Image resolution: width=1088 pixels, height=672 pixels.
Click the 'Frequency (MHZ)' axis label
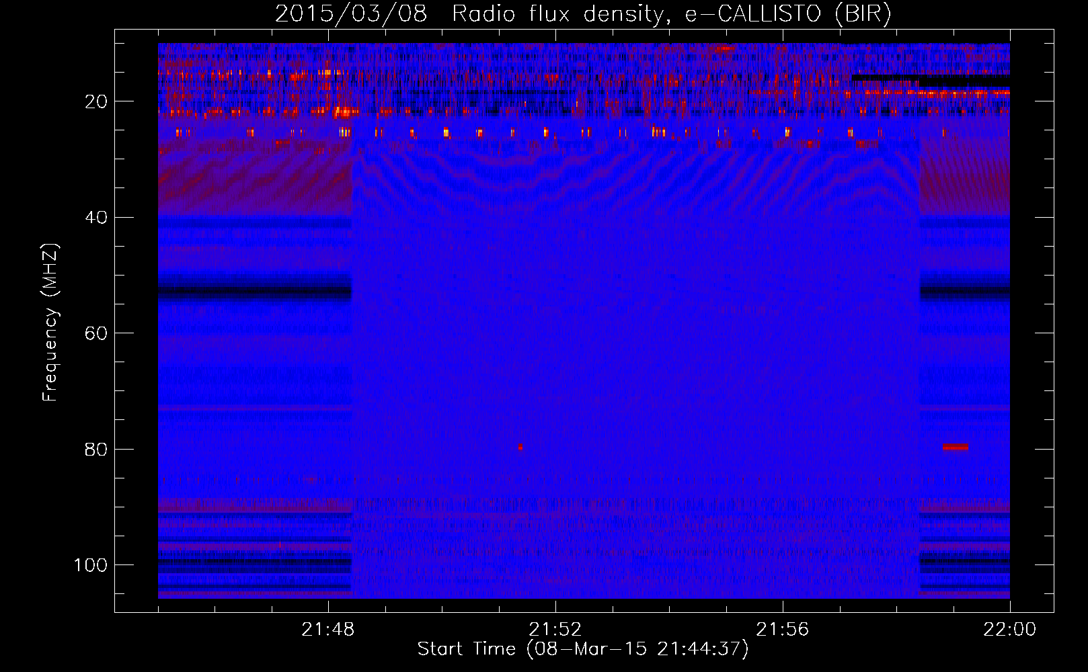coord(50,323)
